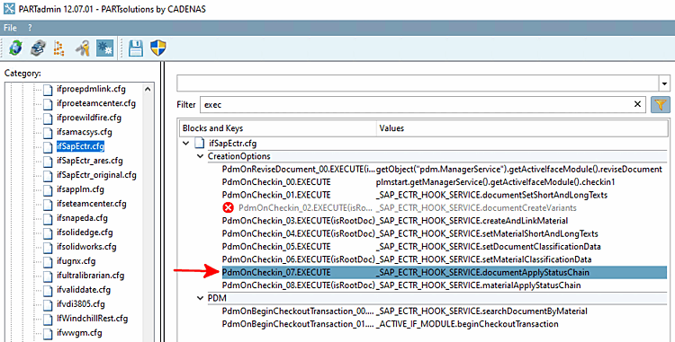Click the save floppy disk icon

click(136, 48)
